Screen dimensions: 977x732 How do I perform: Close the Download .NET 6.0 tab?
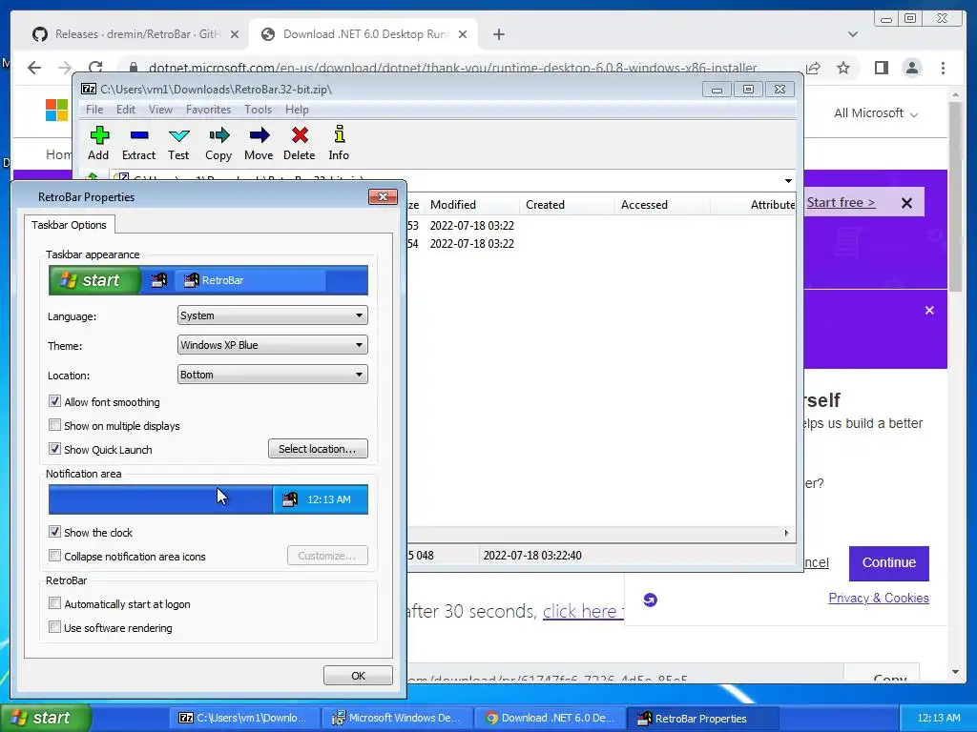463,34
